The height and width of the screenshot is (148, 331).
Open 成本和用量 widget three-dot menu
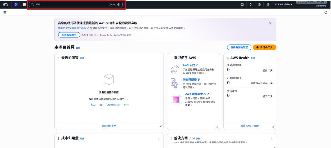click(x=159, y=138)
